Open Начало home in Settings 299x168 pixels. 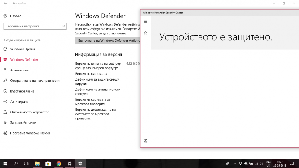(12, 16)
